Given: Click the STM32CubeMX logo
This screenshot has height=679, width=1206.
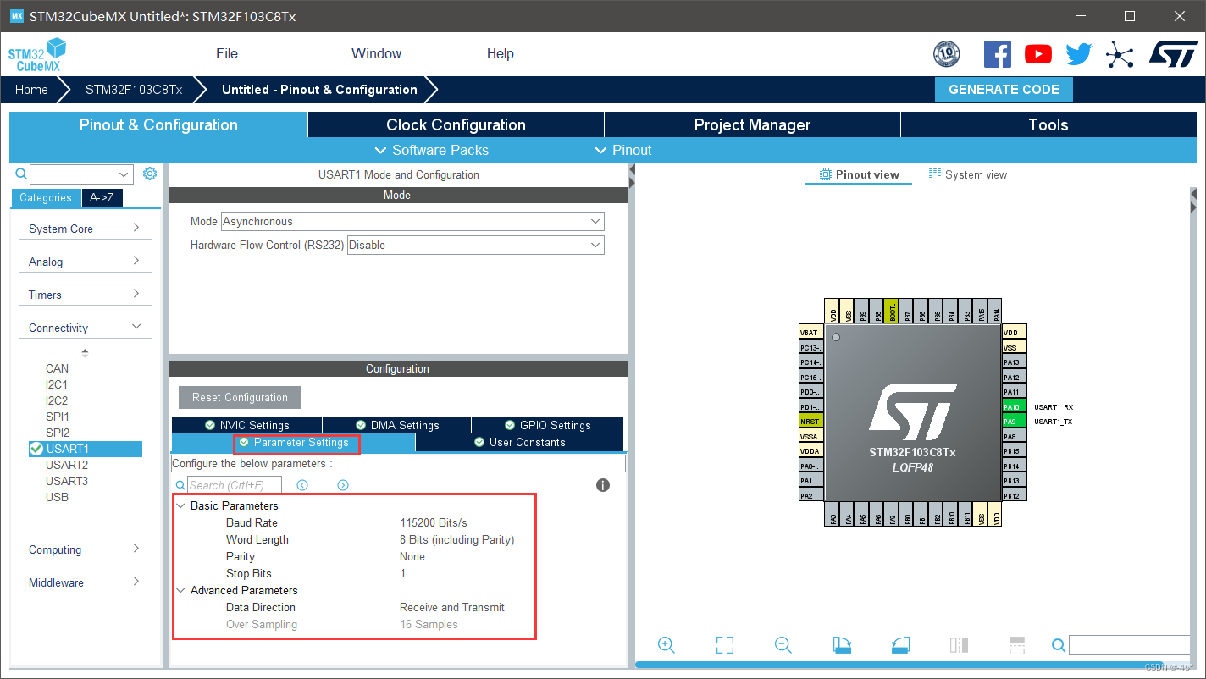Looking at the screenshot, I should pos(37,54).
